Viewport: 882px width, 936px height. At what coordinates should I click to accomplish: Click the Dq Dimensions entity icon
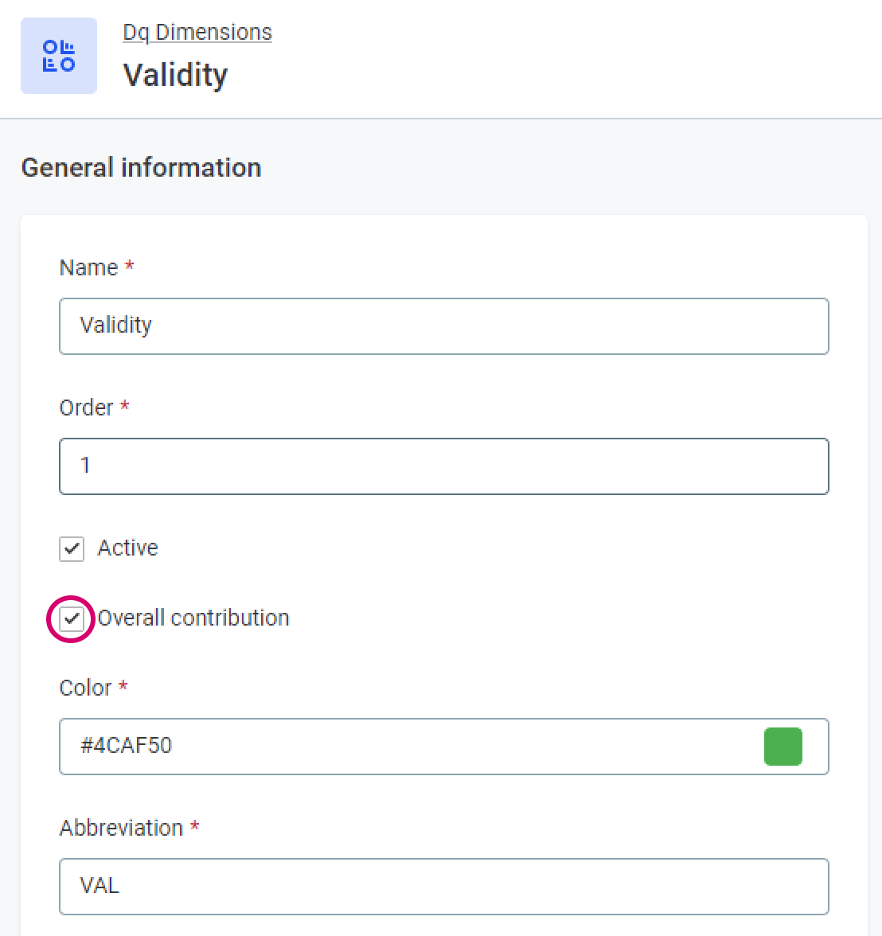pos(59,56)
